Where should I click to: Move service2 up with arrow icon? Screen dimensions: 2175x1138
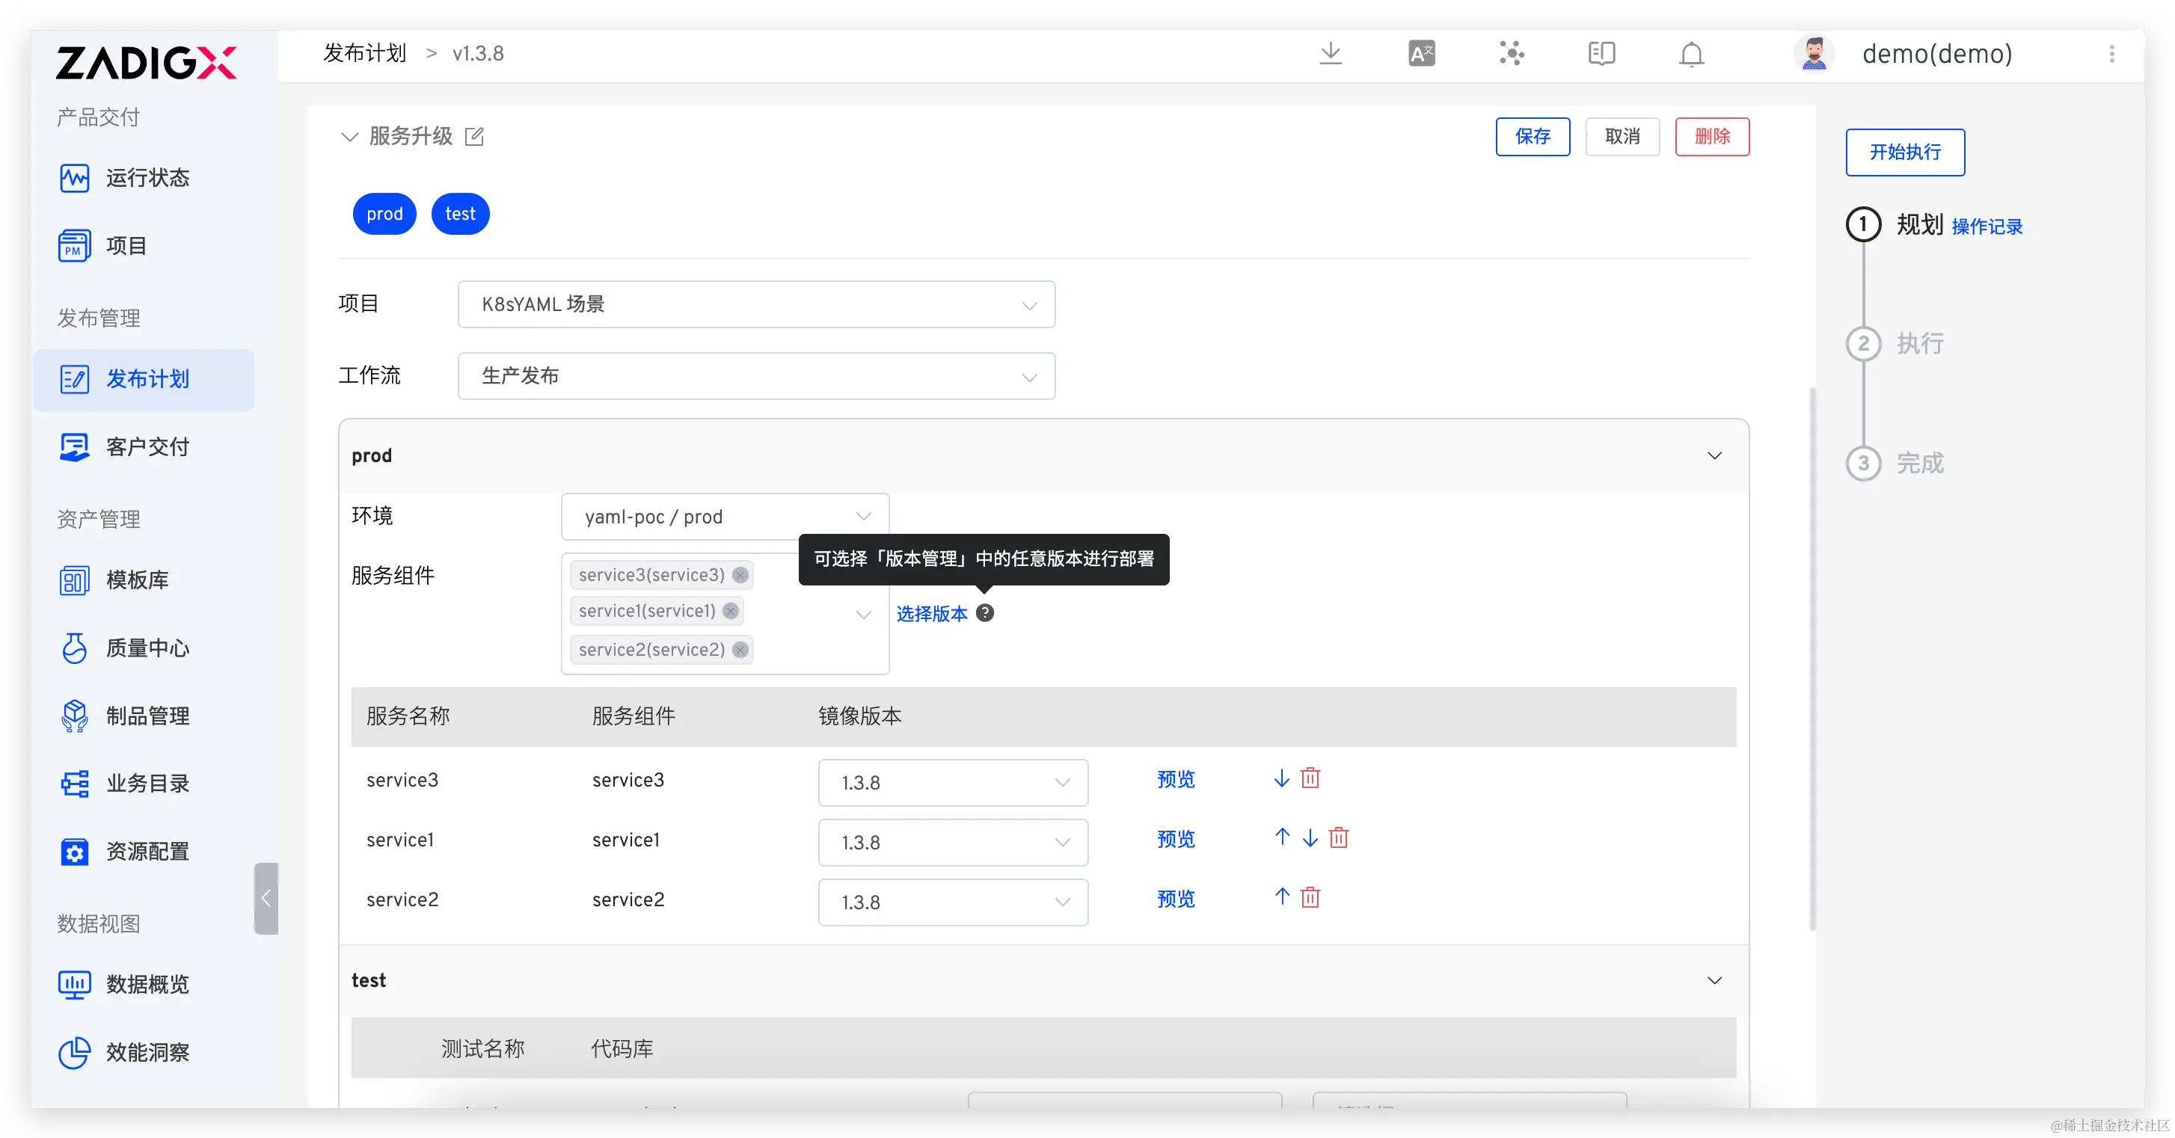(x=1282, y=896)
